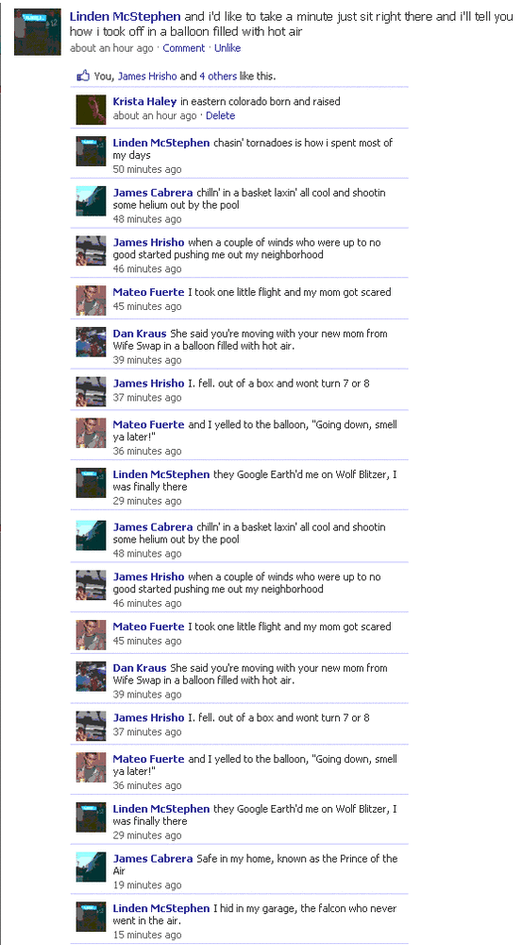The image size is (522, 945).
Task: Open Krista Haley's profile name link
Action: tap(144, 101)
